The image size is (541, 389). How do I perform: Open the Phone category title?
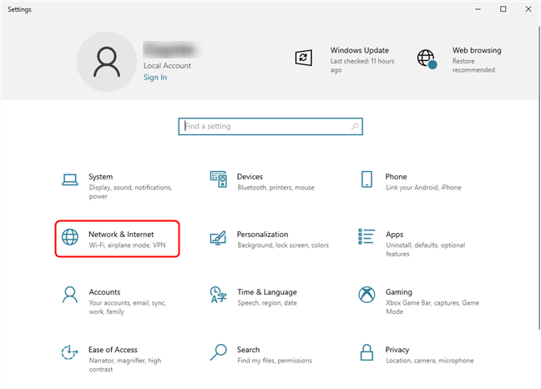[396, 177]
